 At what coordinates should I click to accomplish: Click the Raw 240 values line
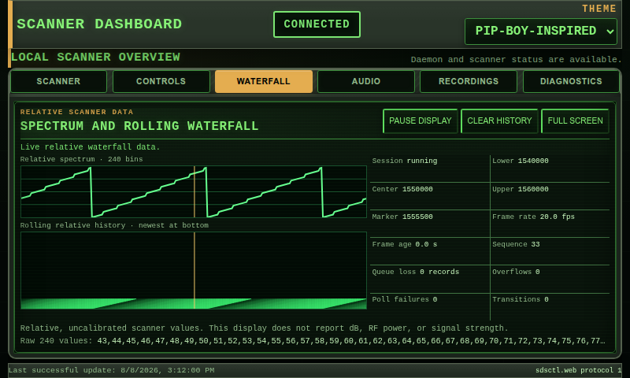[x=313, y=341]
